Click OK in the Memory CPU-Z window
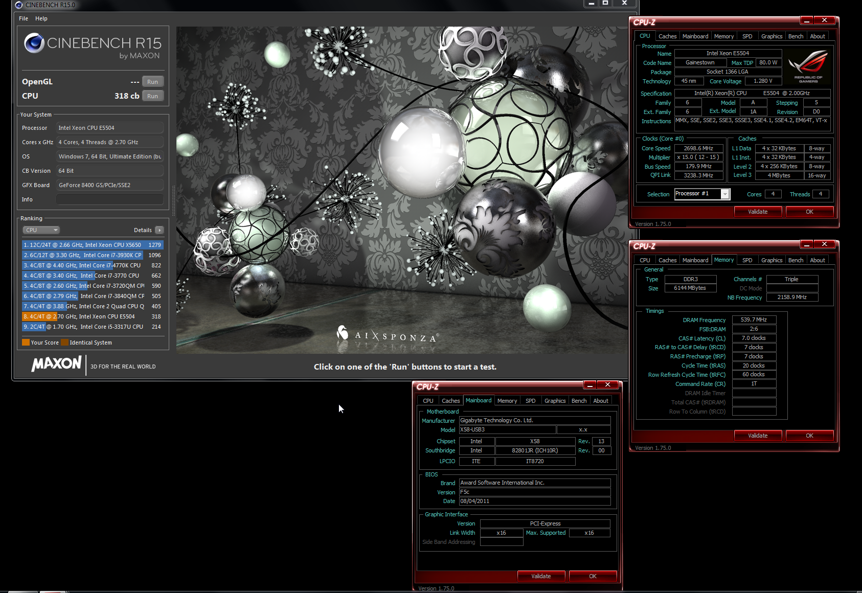The width and height of the screenshot is (862, 593). tap(809, 436)
